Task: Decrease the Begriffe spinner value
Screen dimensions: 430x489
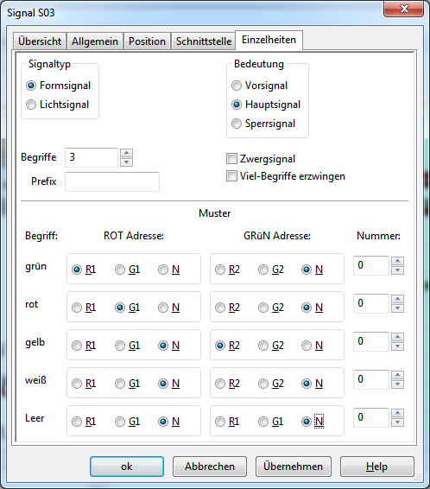Action: click(x=127, y=162)
